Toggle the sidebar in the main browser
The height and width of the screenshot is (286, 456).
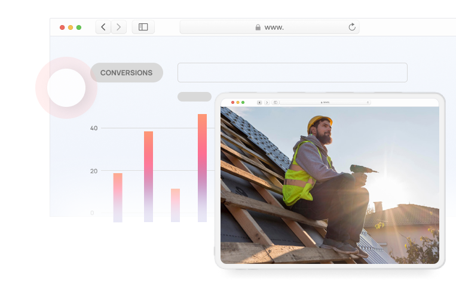[x=143, y=27]
